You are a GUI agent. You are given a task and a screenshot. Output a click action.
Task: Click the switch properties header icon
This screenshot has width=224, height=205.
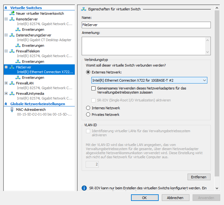[84, 9]
